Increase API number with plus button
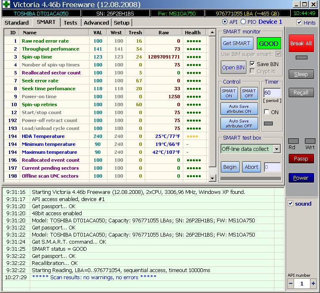320x293 pixels. tap(313, 283)
